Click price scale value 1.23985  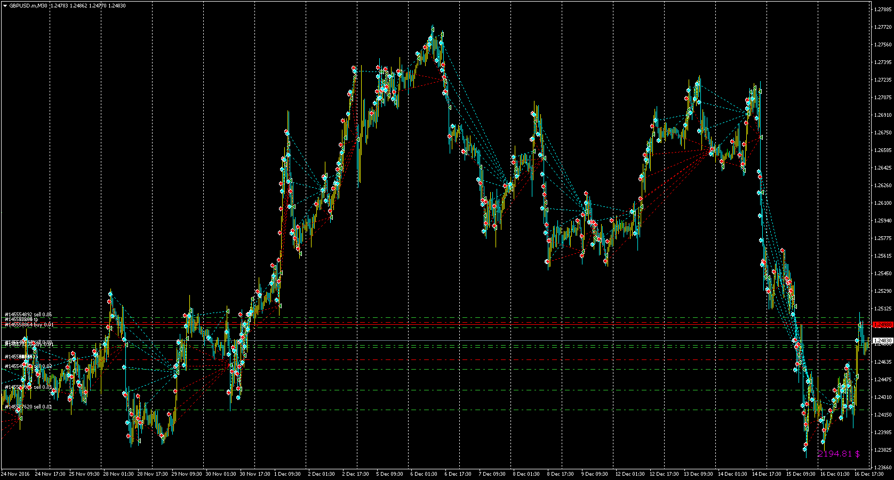point(884,433)
